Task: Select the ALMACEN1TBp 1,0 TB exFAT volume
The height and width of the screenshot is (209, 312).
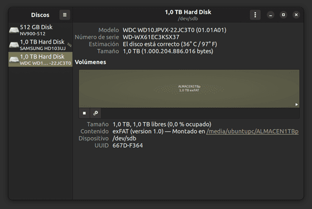Action: [x=189, y=88]
